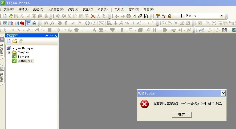
Task: Open the 文件(F) menu
Action: click(9, 9)
